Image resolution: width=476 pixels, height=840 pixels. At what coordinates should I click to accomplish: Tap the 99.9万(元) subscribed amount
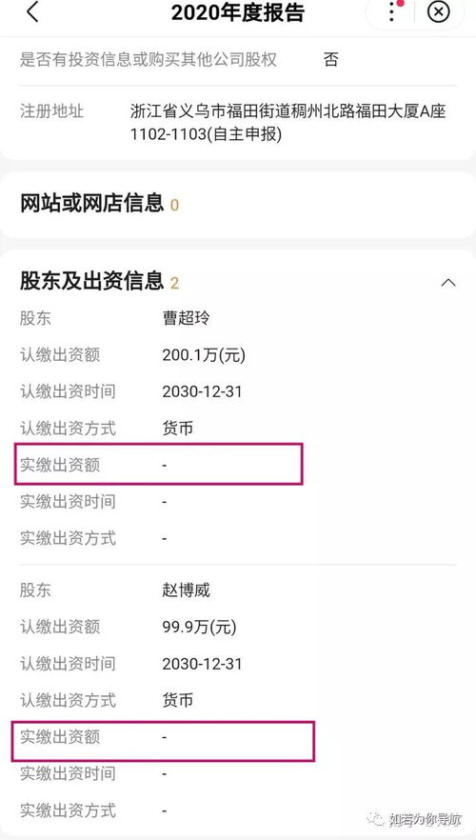199,627
